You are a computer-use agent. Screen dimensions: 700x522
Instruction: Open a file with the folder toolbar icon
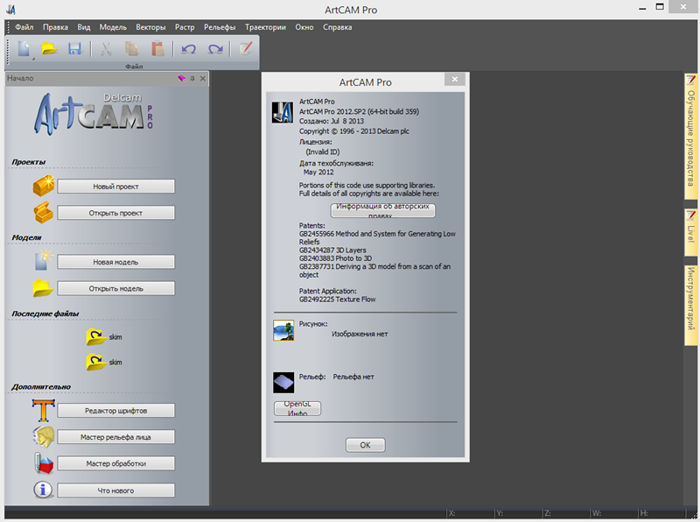click(x=50, y=48)
